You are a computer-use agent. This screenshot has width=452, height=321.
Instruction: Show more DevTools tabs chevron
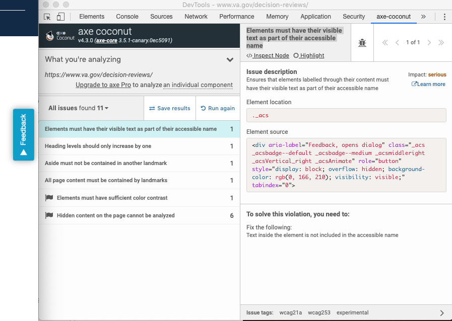point(423,17)
